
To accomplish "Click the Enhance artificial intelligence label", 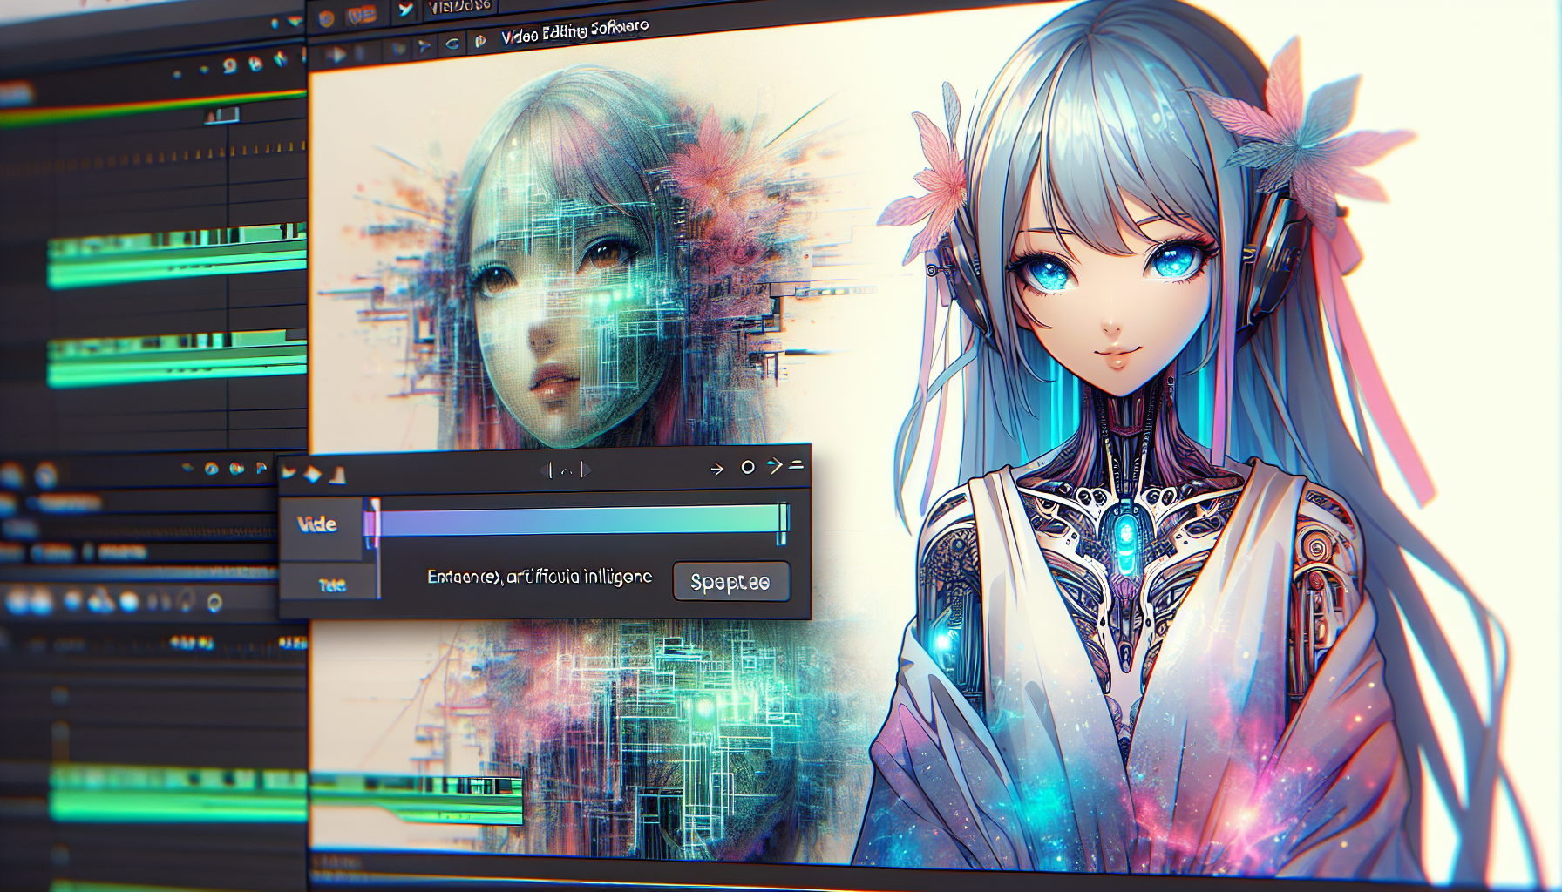I will 539,578.
